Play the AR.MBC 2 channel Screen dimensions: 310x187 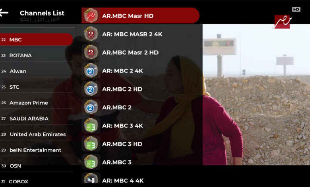pos(140,107)
